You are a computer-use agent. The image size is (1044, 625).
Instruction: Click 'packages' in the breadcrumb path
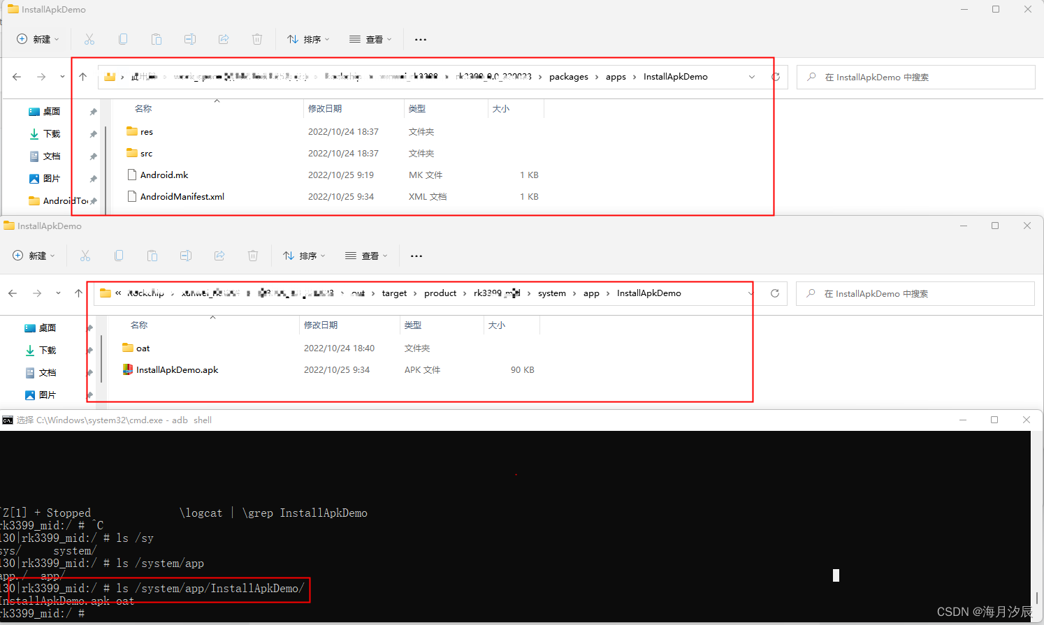(x=568, y=77)
